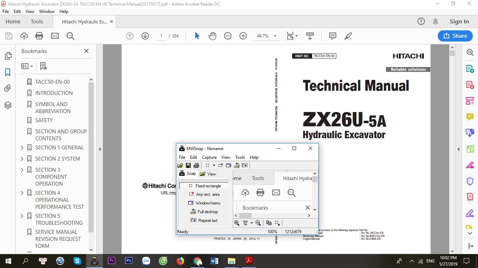Expand SECTION 1 GENERAL bookmark
478x268 pixels.
pyautogui.click(x=22, y=148)
